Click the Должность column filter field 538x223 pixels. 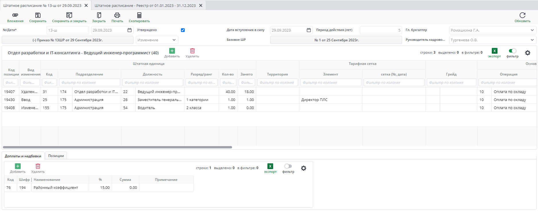click(x=153, y=82)
